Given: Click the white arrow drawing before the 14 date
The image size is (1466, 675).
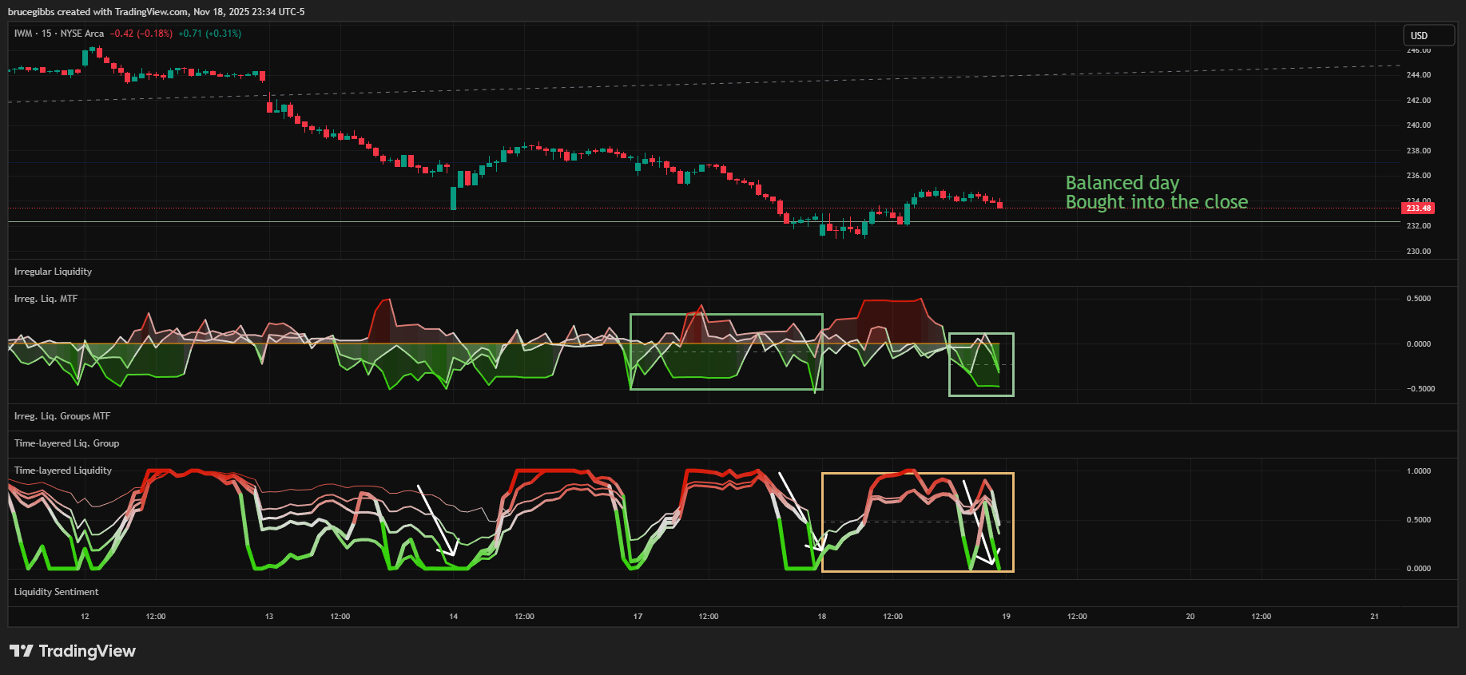Looking at the screenshot, I should [x=435, y=518].
